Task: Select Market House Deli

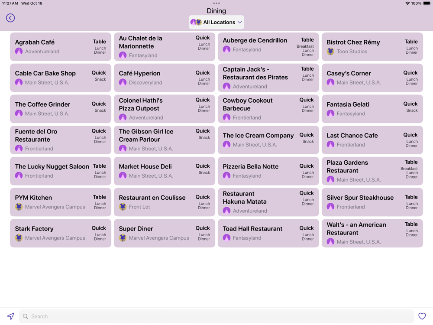Action: [164, 171]
